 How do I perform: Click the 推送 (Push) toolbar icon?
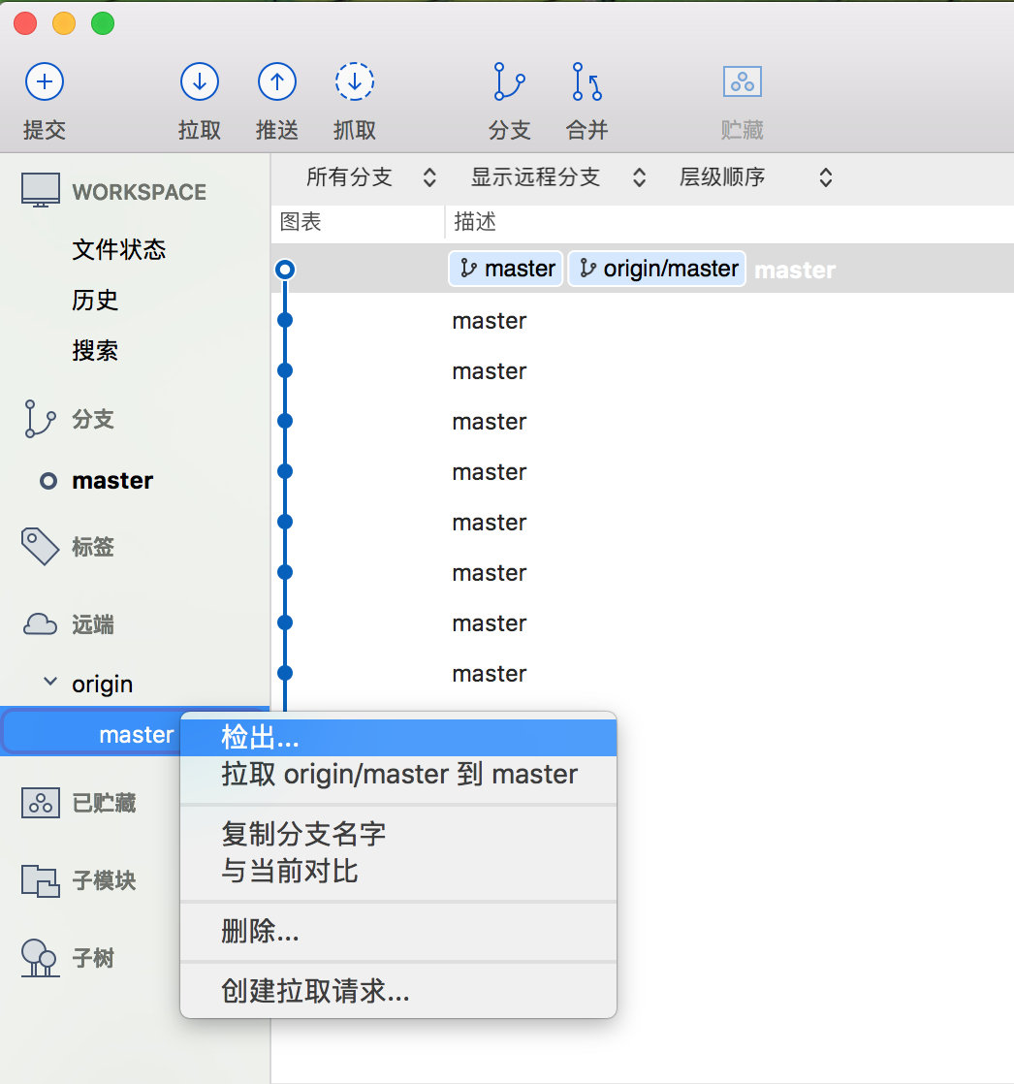click(x=277, y=82)
